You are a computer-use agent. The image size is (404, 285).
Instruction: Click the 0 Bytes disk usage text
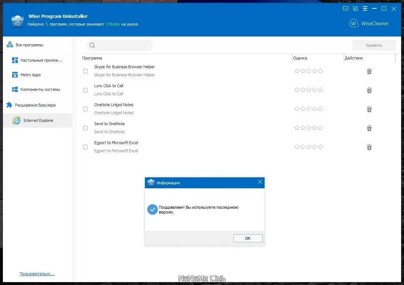113,24
